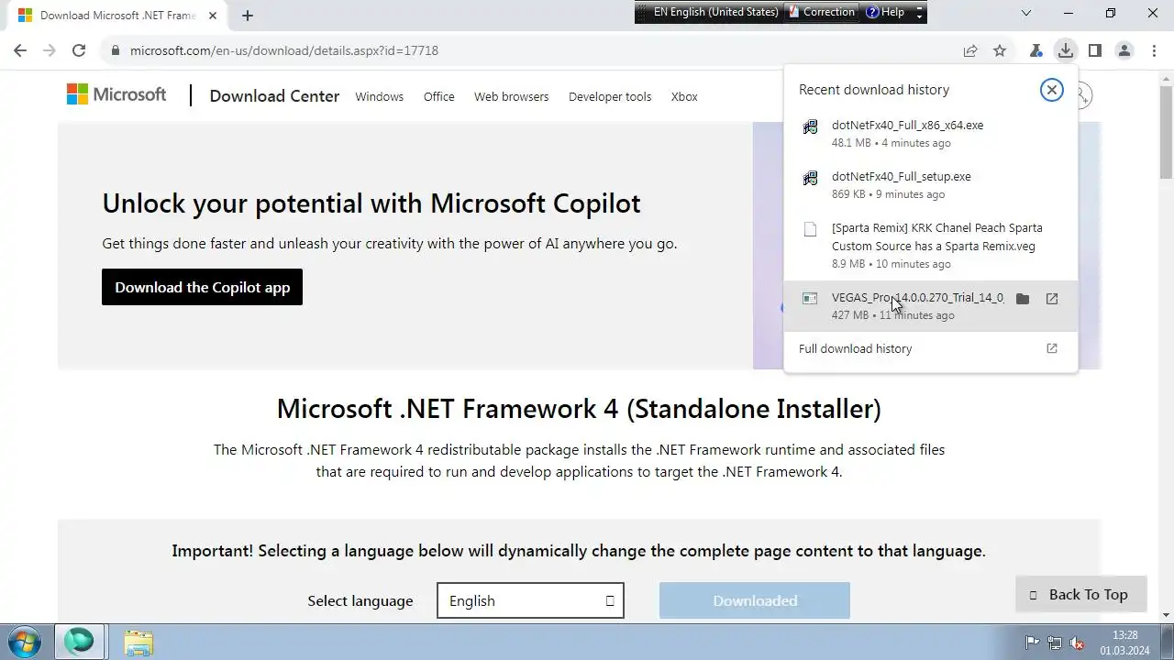The image size is (1174, 660).
Task: Reload the current page
Action: 79,50
